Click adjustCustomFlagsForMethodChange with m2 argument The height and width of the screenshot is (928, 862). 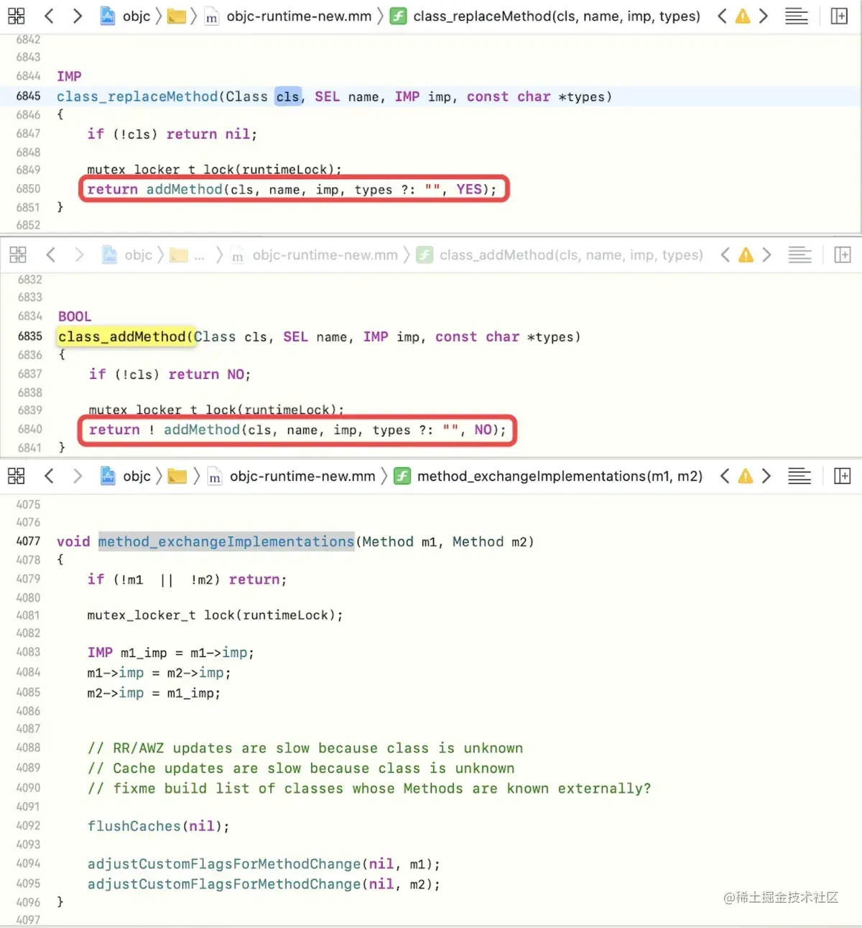coord(264,884)
